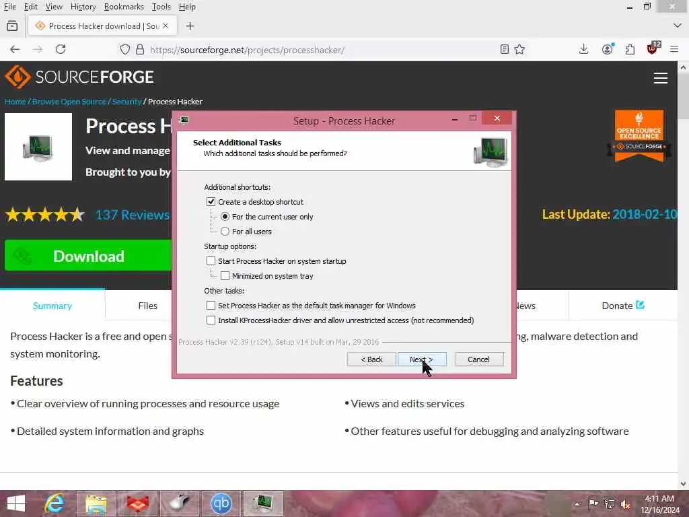Click the Process Hacker setup taskbar icon

pyautogui.click(x=263, y=504)
